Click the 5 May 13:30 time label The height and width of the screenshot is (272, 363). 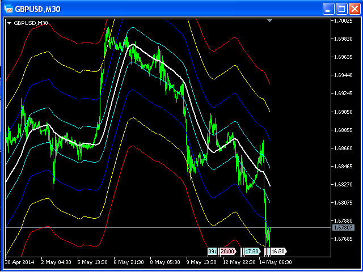click(x=92, y=262)
